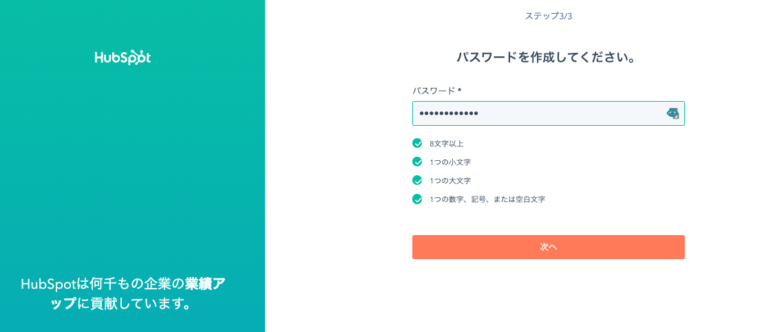Click the 1つの小文字 requirement text
773x332 pixels.
click(x=450, y=162)
